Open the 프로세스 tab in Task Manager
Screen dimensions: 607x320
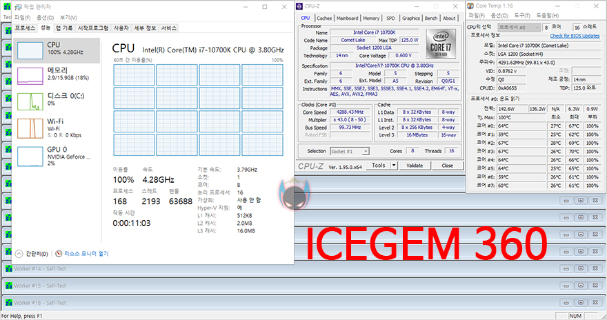pyautogui.click(x=25, y=28)
